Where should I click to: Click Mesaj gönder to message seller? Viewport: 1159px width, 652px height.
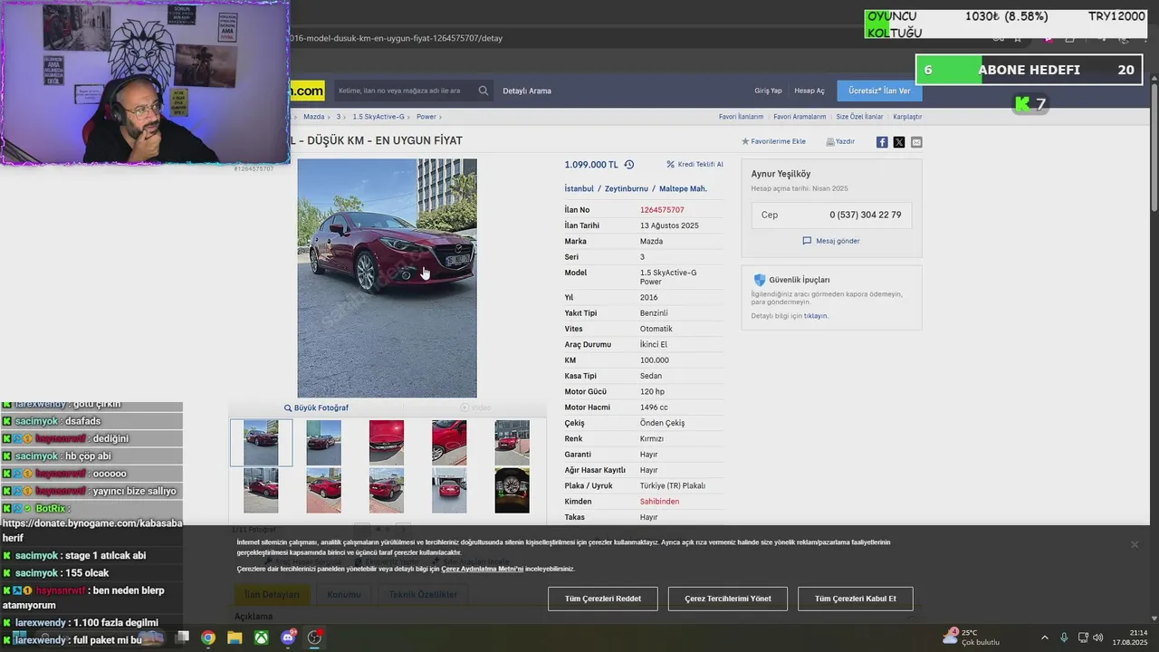831,241
